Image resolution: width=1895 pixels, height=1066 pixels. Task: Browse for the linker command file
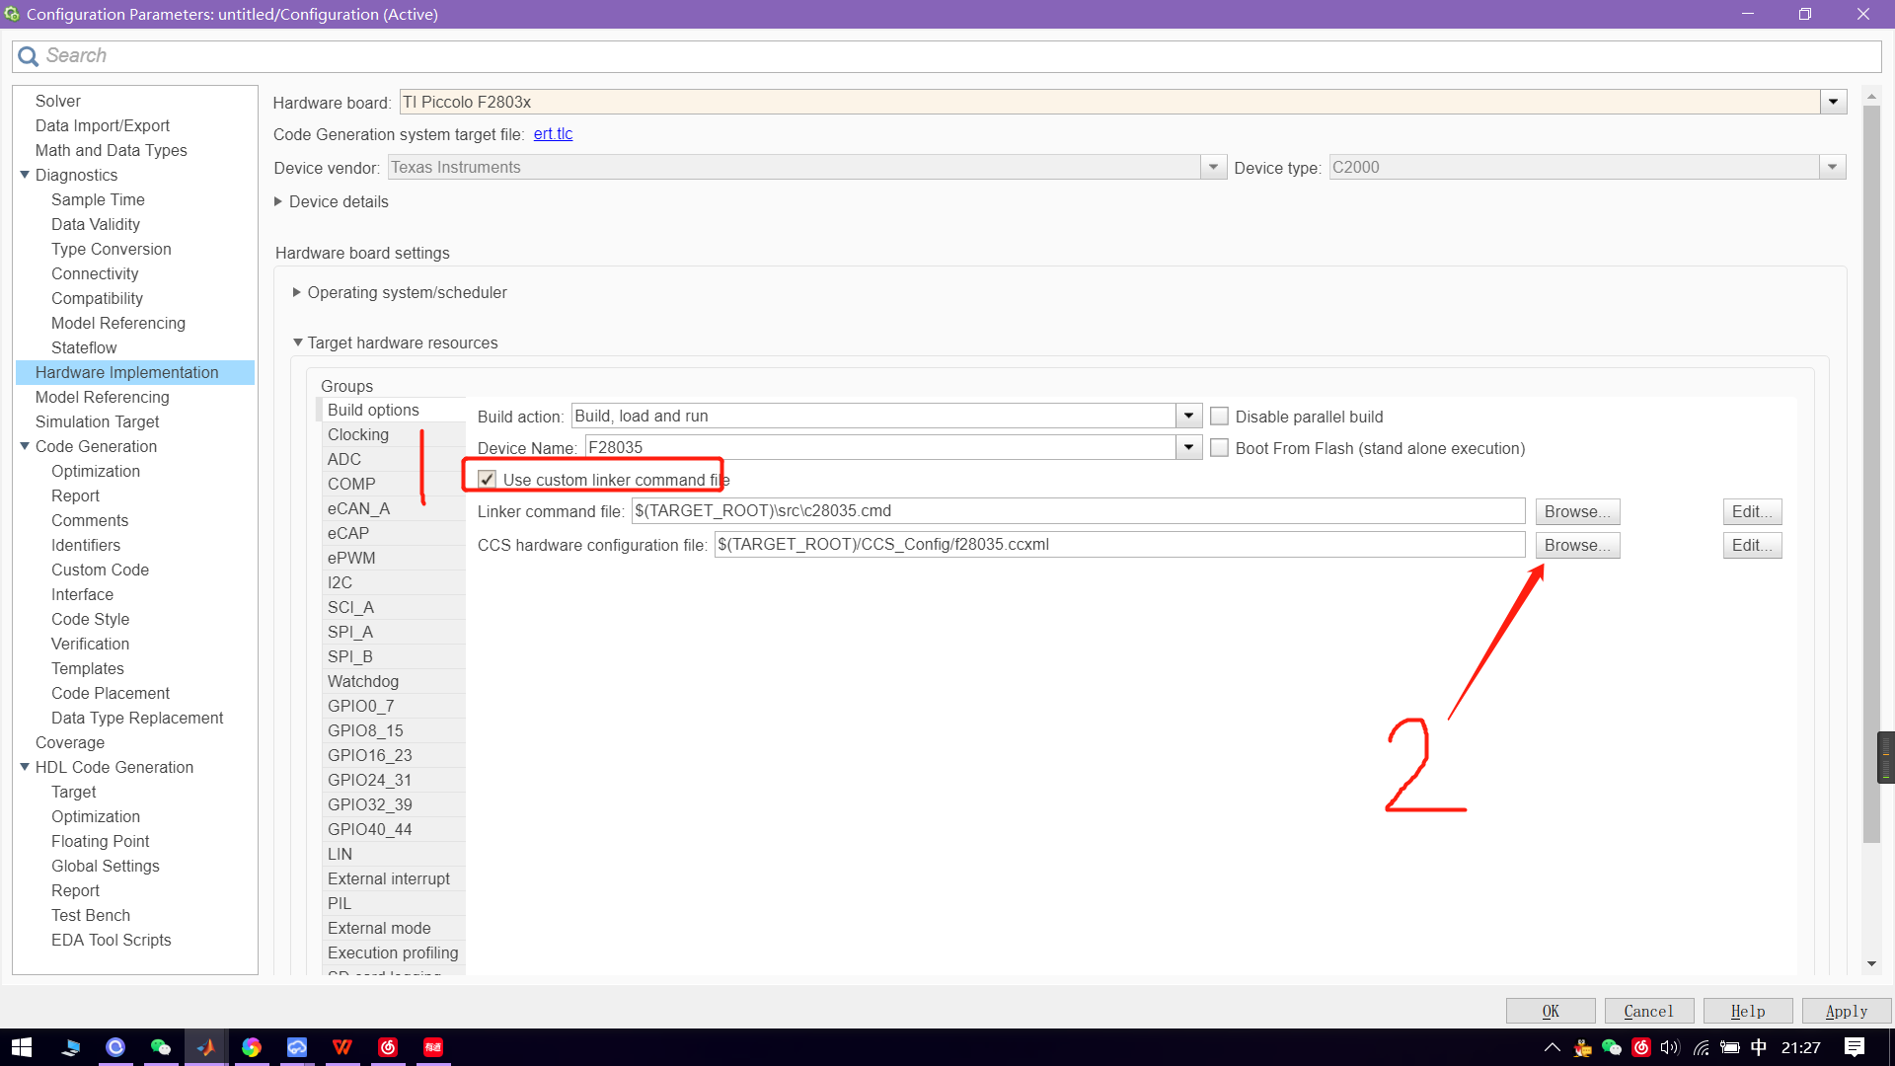[x=1576, y=511]
